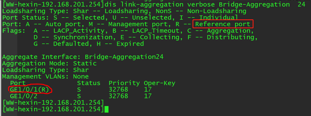This screenshot has width=311, height=116.
Task: Click the Oper-Key value 17 for GE1/0/2
Action: 148,96
